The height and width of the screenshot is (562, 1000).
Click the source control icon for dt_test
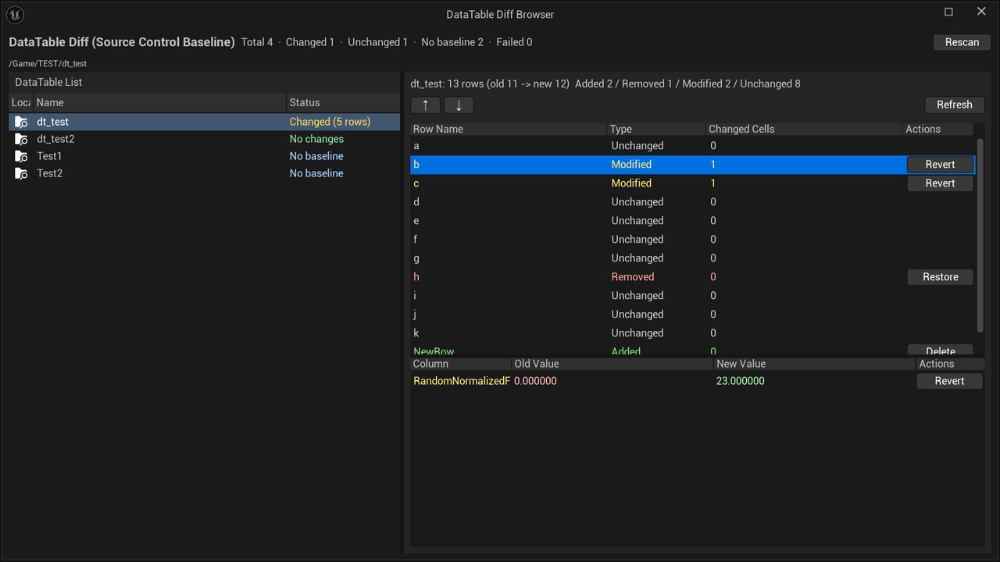21,122
